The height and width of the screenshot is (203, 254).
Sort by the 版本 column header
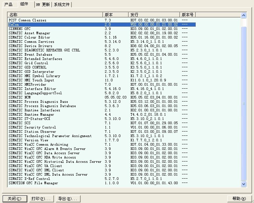[116, 15]
